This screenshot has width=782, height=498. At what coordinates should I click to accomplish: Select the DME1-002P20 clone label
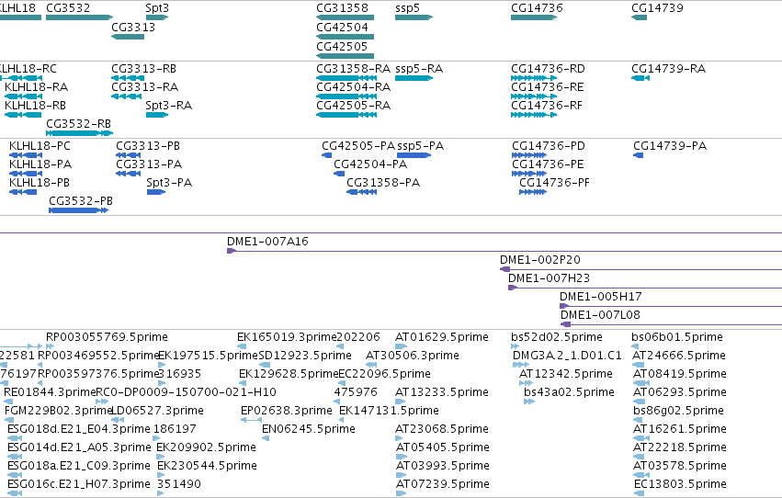(x=540, y=260)
